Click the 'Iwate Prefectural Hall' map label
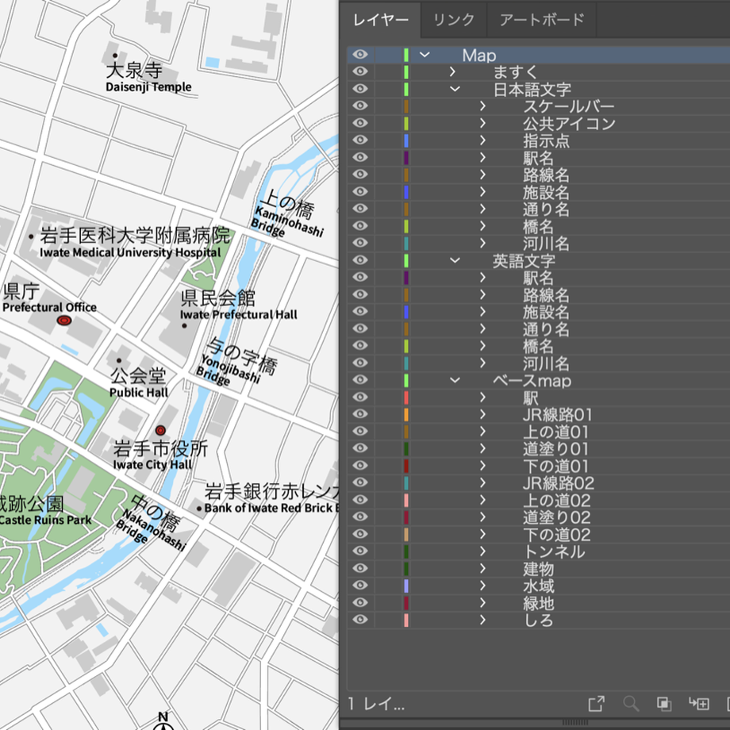The width and height of the screenshot is (730, 730). click(x=238, y=315)
